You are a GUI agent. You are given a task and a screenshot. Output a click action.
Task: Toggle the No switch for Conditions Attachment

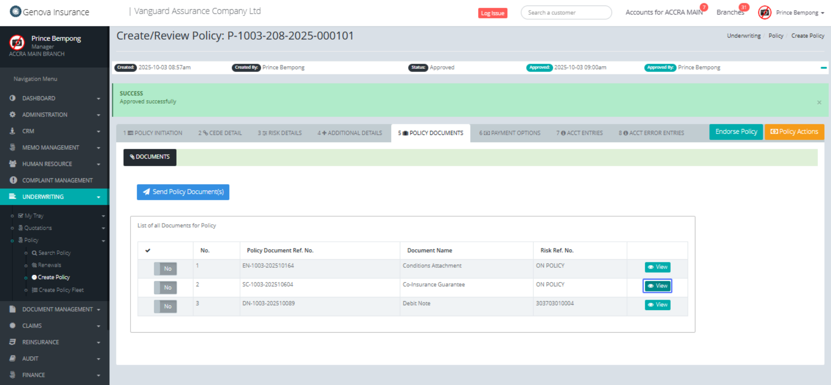[165, 269]
